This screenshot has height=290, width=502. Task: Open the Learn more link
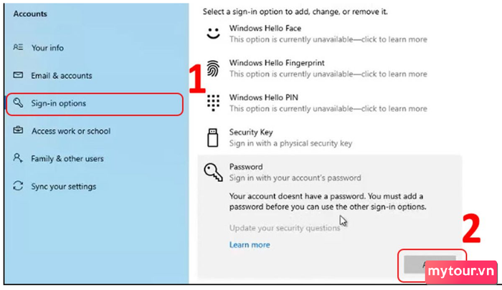point(250,245)
